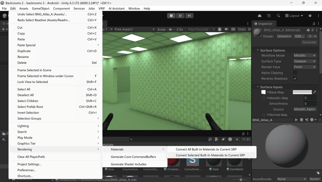Click the shader Edit... button

tap(299, 36)
